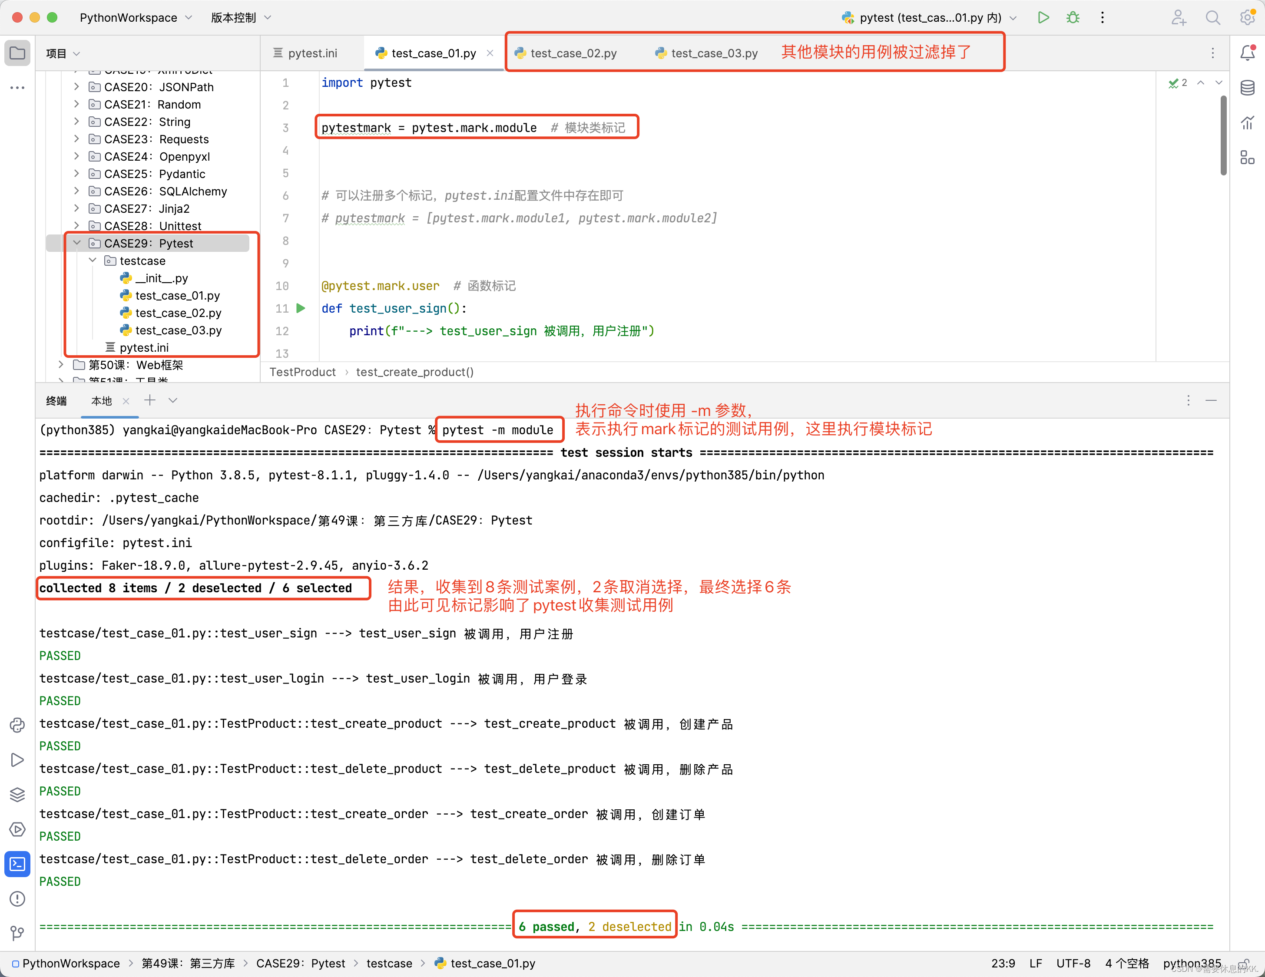Open test_case_01.py in the project tree
The width and height of the screenshot is (1265, 977).
tap(177, 295)
